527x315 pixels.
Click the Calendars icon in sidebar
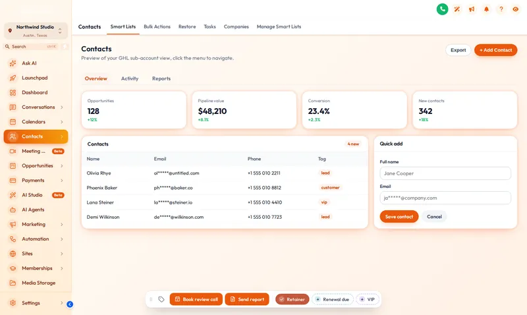[13, 122]
